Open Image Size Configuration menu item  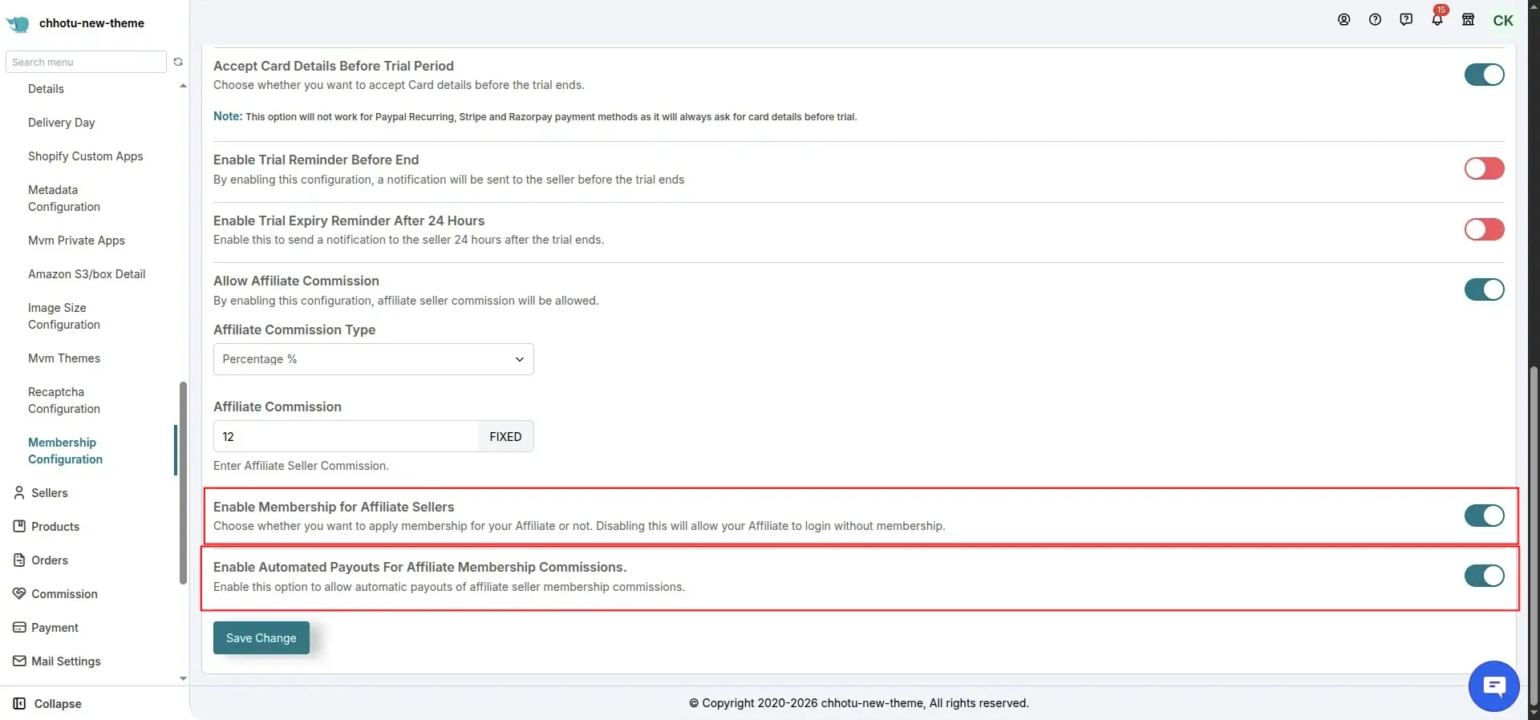(64, 316)
